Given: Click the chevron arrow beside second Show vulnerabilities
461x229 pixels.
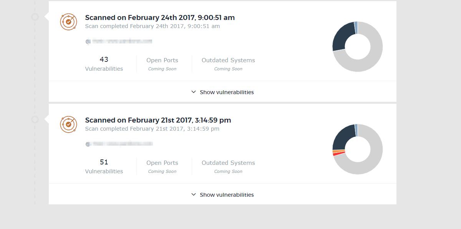Looking at the screenshot, I should (194, 195).
